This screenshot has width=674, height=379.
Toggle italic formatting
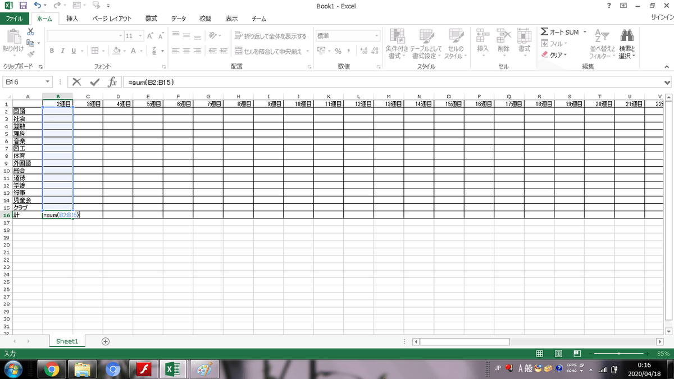[x=63, y=51]
